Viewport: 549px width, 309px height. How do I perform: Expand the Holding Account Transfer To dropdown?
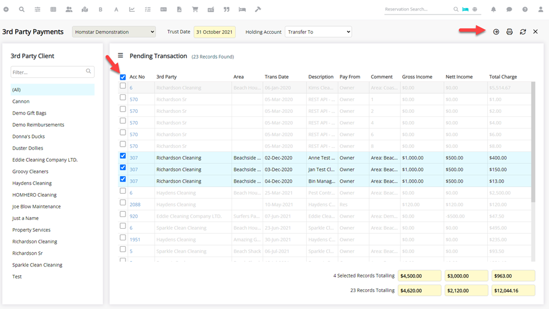318,32
